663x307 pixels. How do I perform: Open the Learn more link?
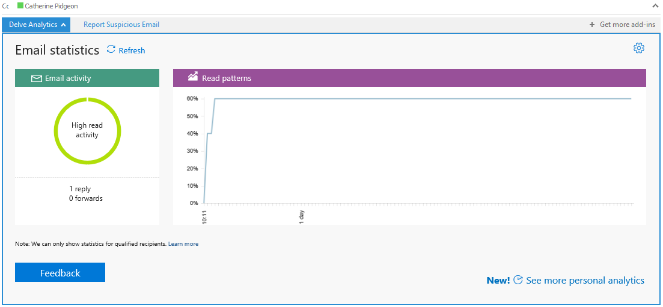(183, 244)
